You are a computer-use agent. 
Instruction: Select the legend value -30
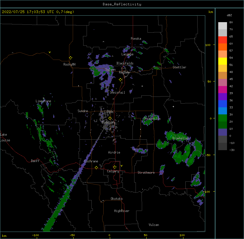[232, 150]
